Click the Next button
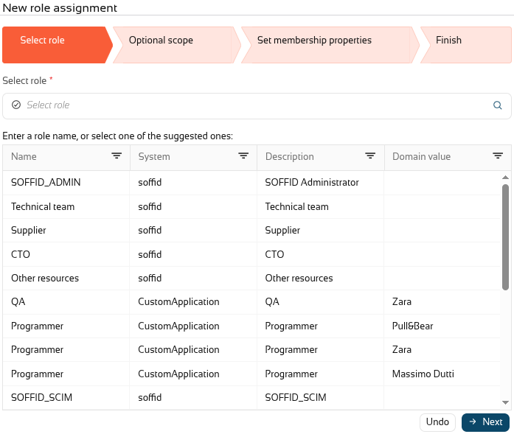This screenshot has height=434, width=514. point(485,422)
